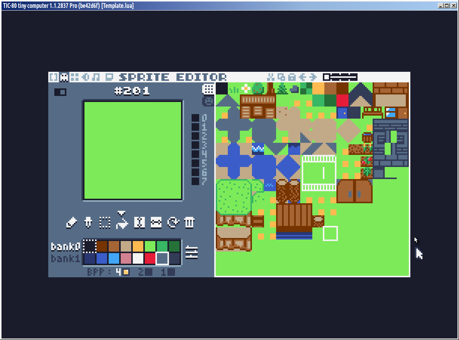Pick the medium green palette color

[x=162, y=246]
